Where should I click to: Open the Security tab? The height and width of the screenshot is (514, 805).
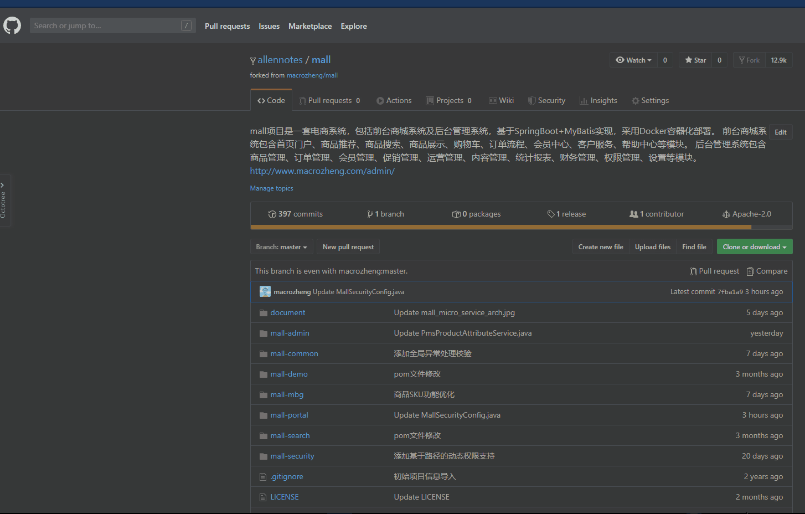pyautogui.click(x=547, y=100)
